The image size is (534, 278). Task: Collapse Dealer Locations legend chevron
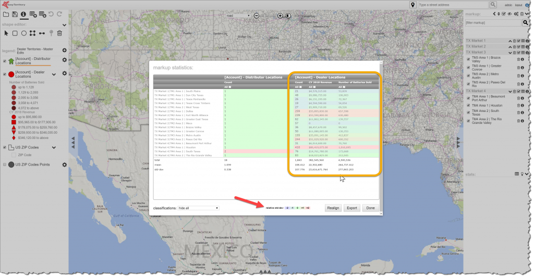[54, 74]
